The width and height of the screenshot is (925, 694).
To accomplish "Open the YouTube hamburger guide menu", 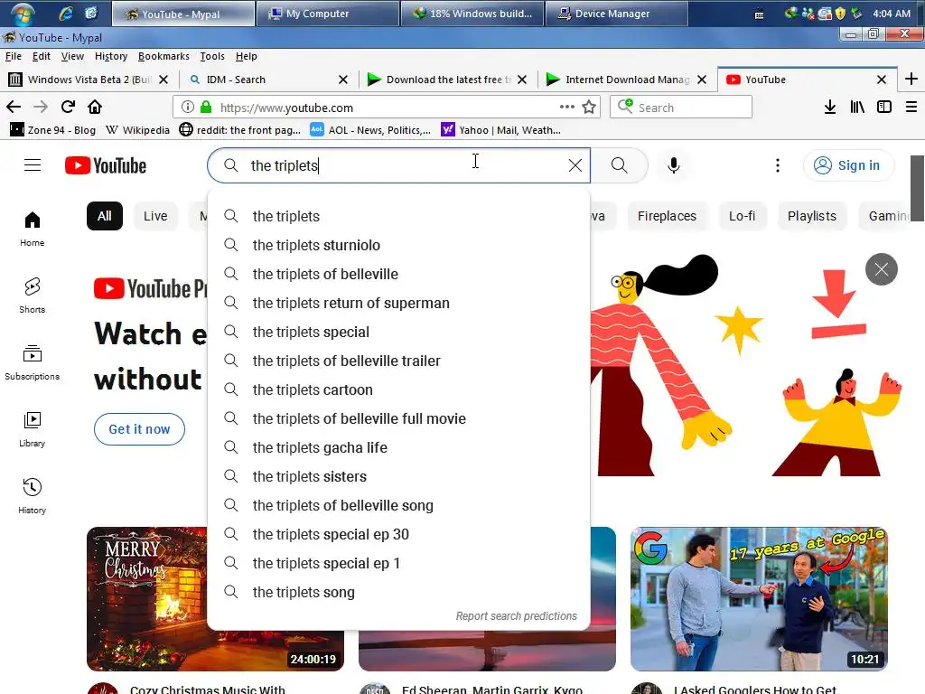I will tap(33, 165).
